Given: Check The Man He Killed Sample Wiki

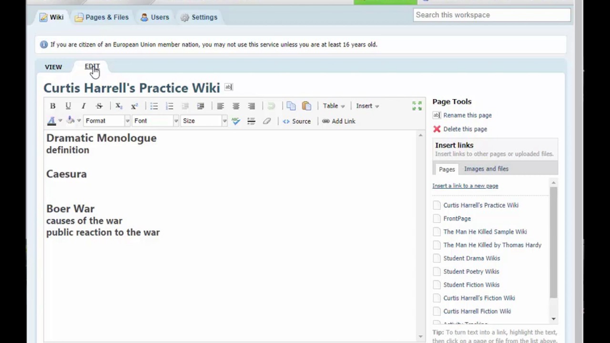Looking at the screenshot, I should coord(437,232).
